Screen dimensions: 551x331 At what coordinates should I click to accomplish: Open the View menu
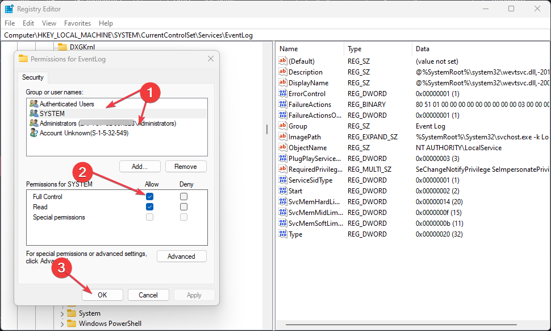(49, 23)
